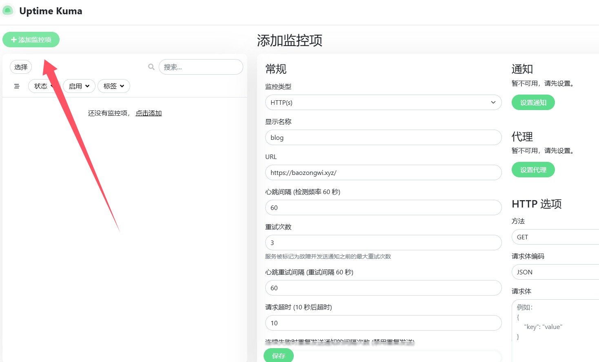
Task: Open the 启用 filter dropdown
Action: (79, 86)
